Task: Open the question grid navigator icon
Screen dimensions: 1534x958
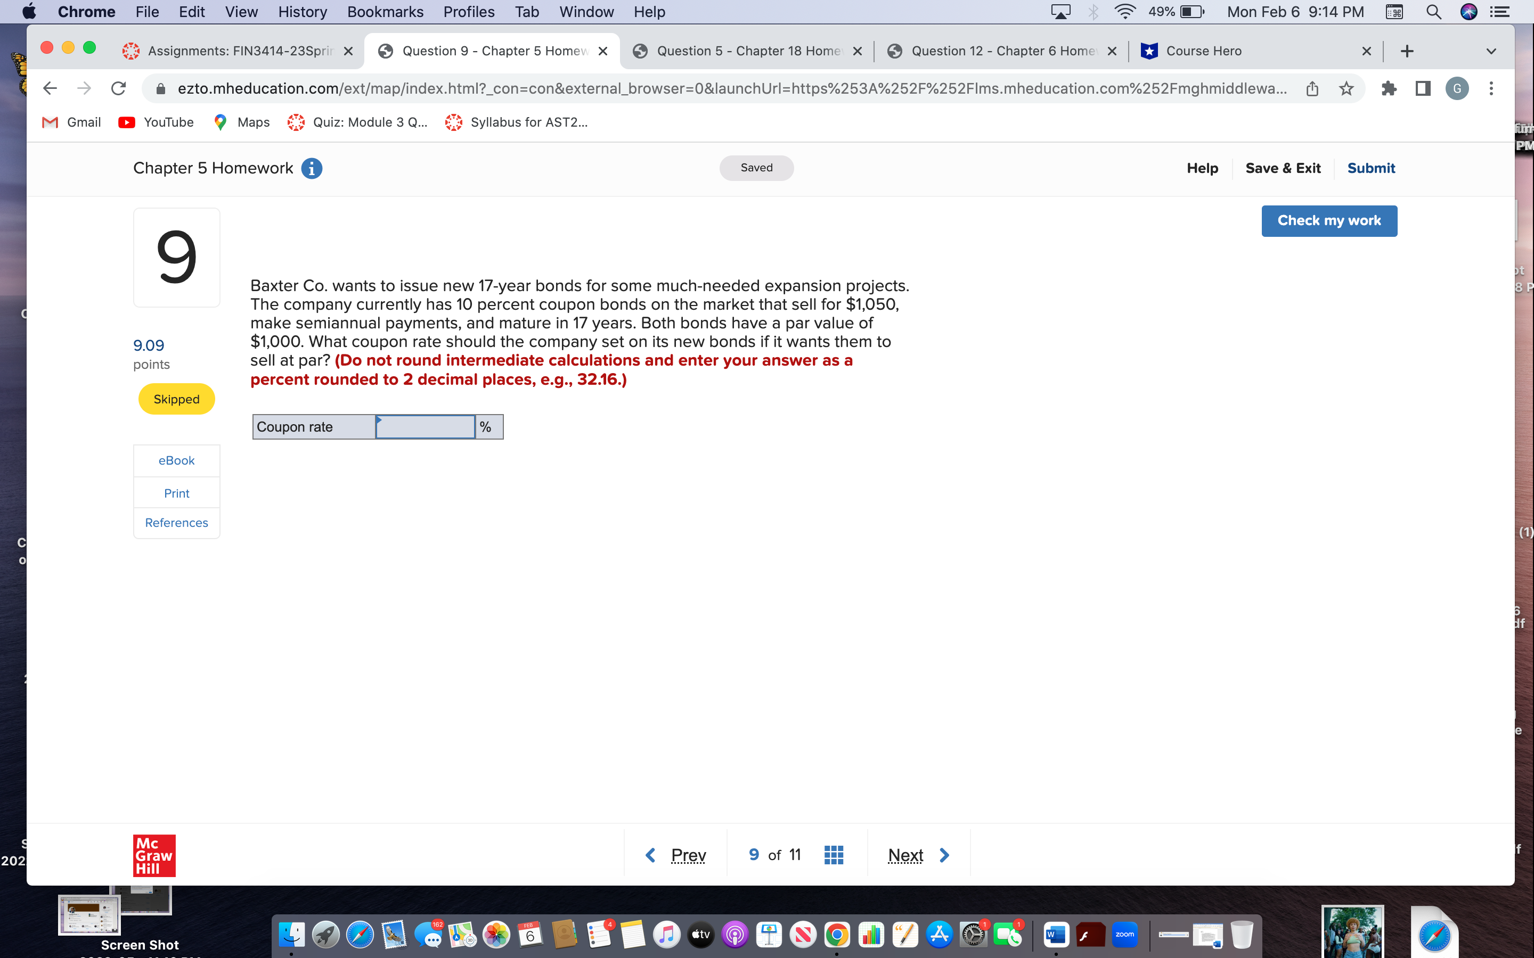Action: pyautogui.click(x=833, y=854)
